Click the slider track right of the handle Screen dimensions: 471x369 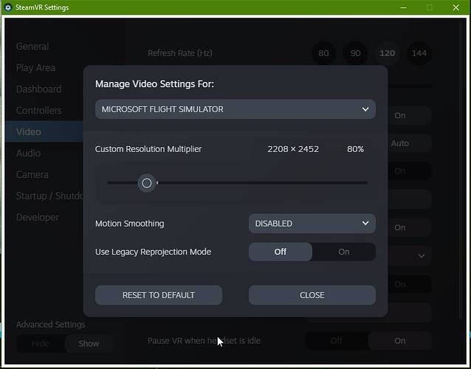point(262,182)
